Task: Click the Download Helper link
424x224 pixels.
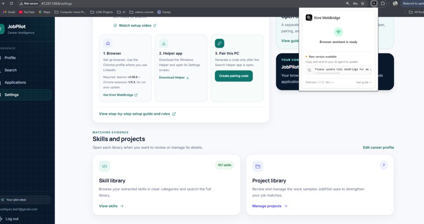Action: tap(174, 77)
